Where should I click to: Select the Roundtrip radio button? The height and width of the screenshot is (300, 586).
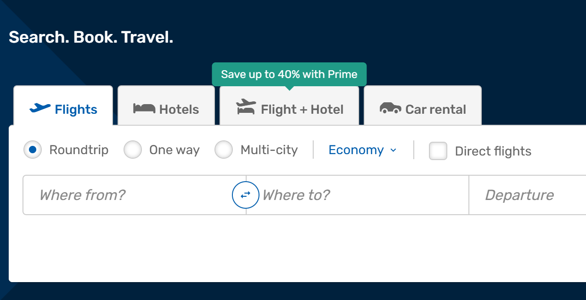tap(33, 150)
